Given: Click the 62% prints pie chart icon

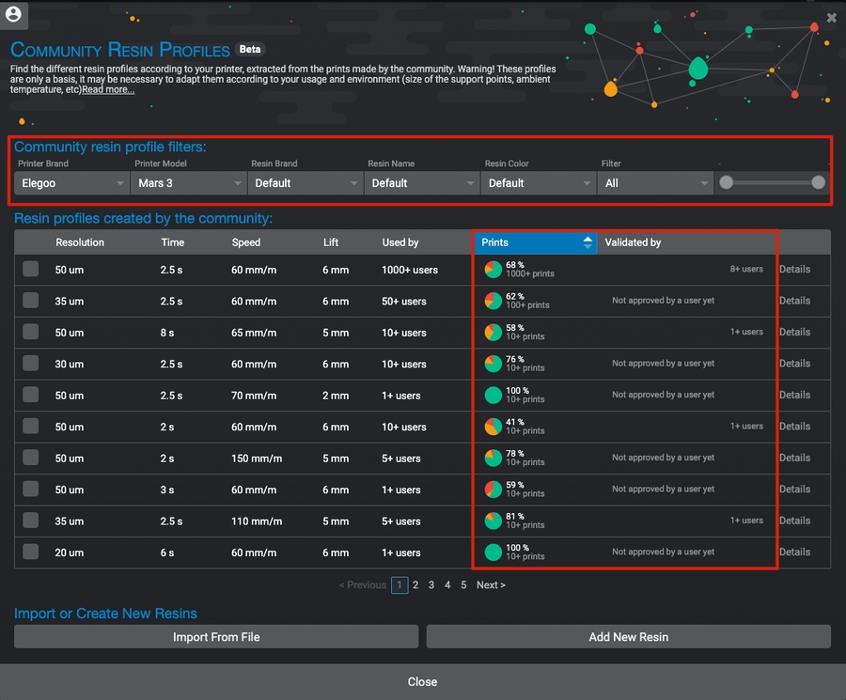Looking at the screenshot, I should click(493, 301).
